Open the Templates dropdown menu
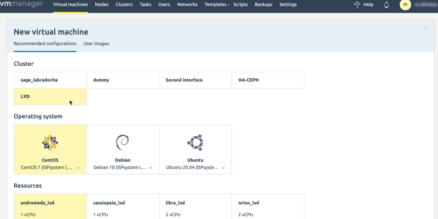The image size is (438, 219). pyautogui.click(x=217, y=4)
